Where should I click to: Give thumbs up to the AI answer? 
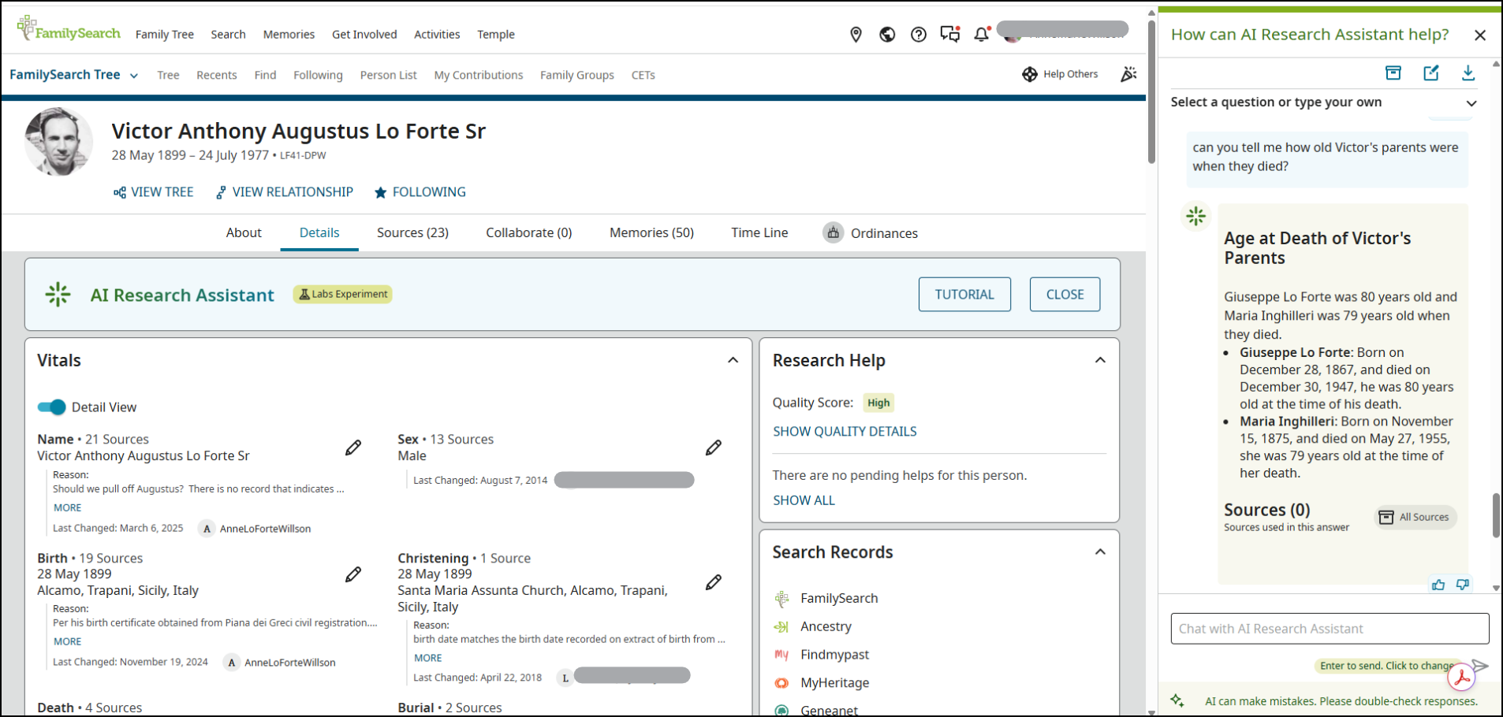coord(1438,585)
